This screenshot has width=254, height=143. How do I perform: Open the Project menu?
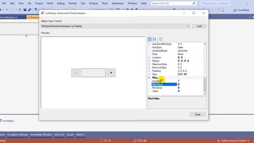tap(39, 3)
